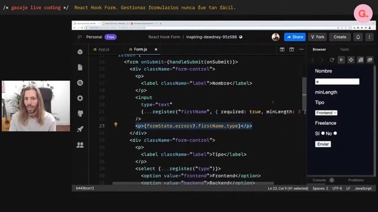378x212 pixels.
Task: Select the Tests tab
Action: 344,49
